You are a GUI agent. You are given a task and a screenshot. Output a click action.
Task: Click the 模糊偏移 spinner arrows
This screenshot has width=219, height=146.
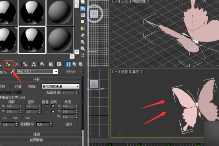click(x=51, y=124)
